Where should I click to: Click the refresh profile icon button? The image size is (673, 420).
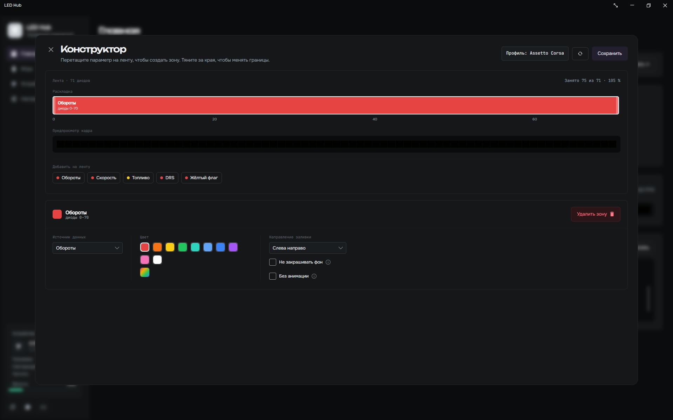580,54
